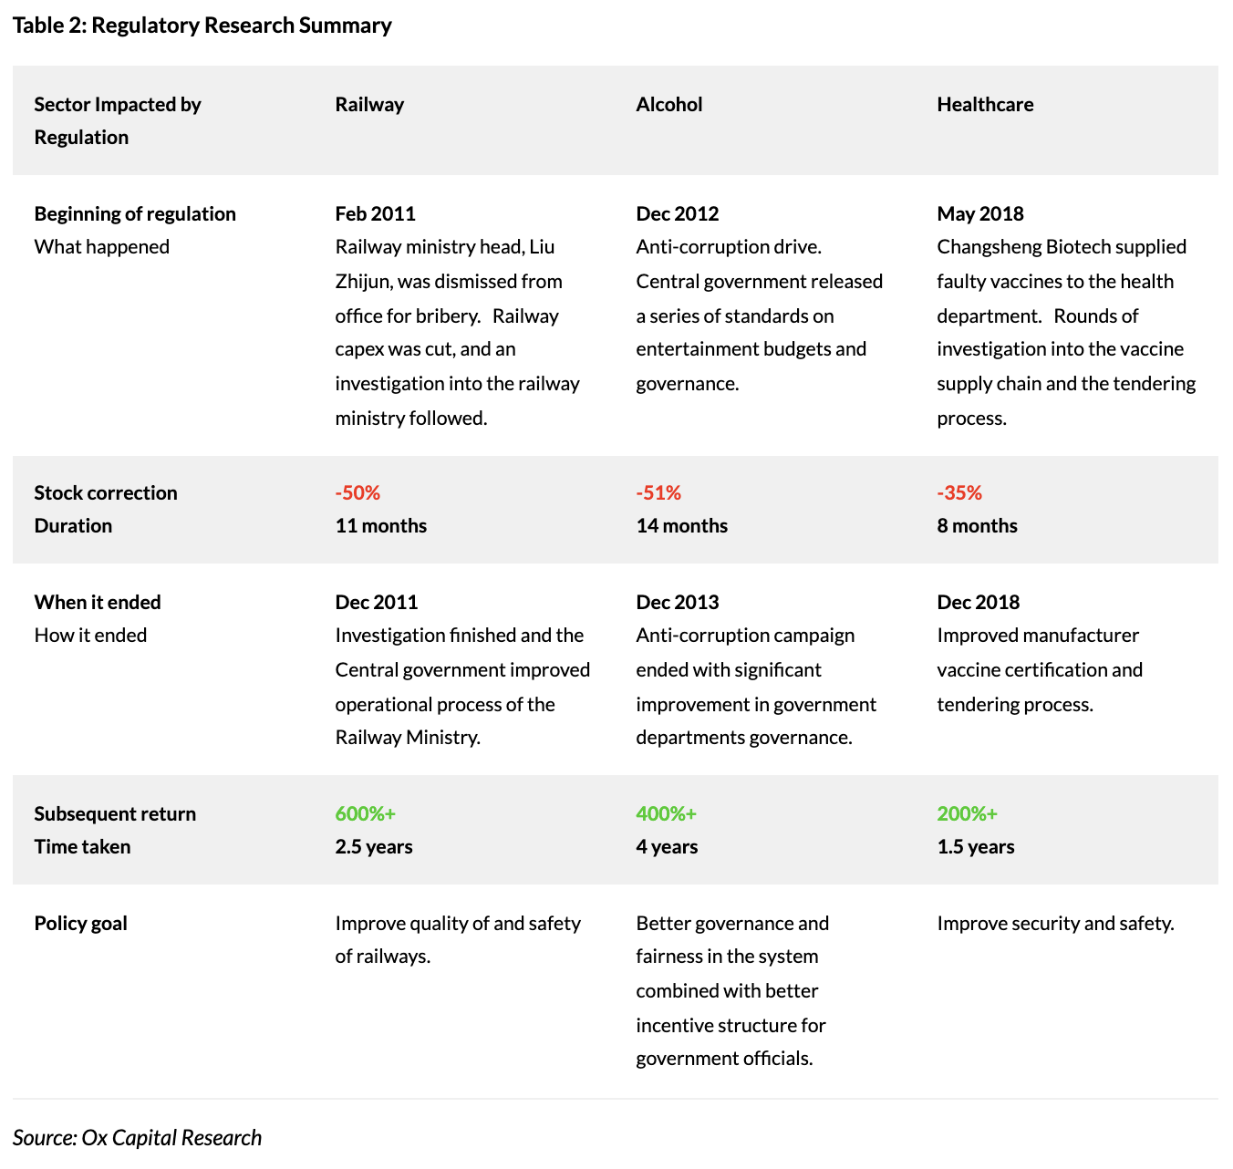The width and height of the screenshot is (1233, 1169).
Task: Click the 'Dec 2012' regulation start date
Action: point(677,214)
